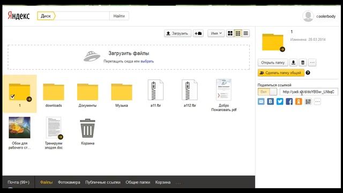Screen dimensions: 343x193
Task: Toggle the Вкл share link switch
Action: [267, 92]
